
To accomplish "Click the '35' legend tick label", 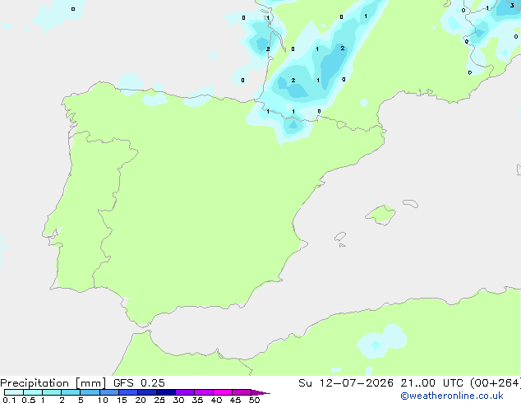I will click(x=197, y=400).
